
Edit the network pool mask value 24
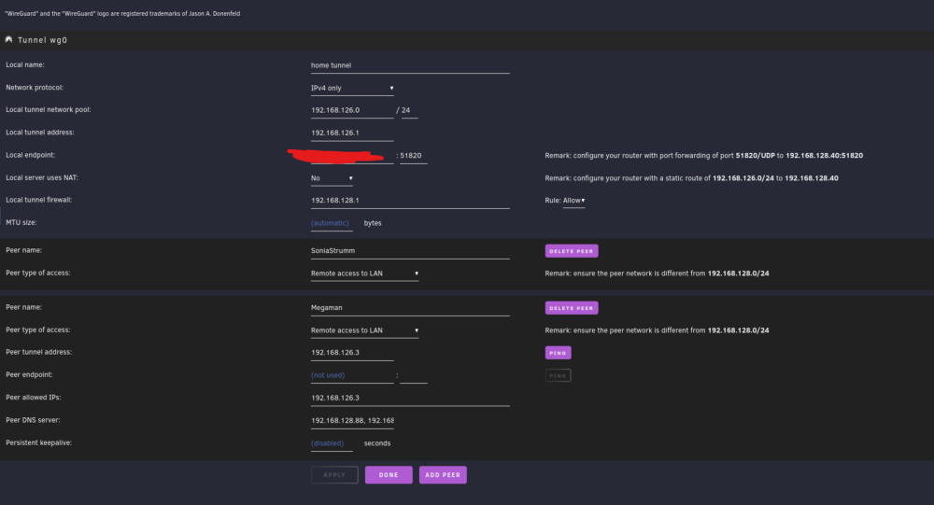409,110
